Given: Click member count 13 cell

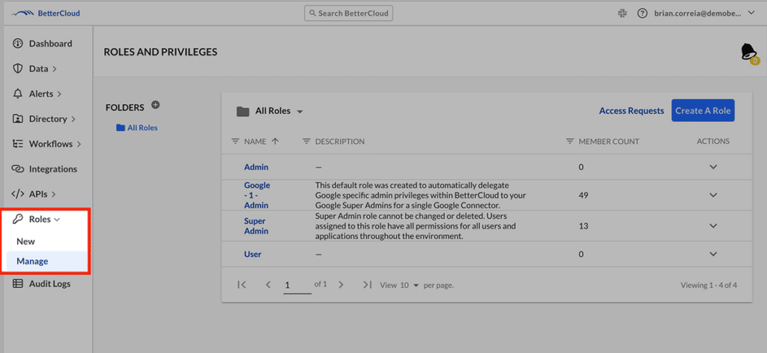Looking at the screenshot, I should click(x=583, y=226).
